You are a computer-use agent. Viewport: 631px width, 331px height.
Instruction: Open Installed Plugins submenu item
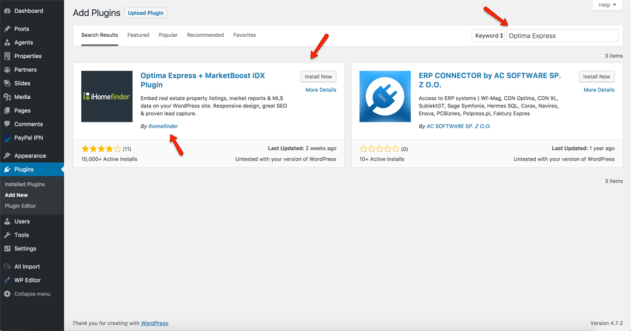25,184
